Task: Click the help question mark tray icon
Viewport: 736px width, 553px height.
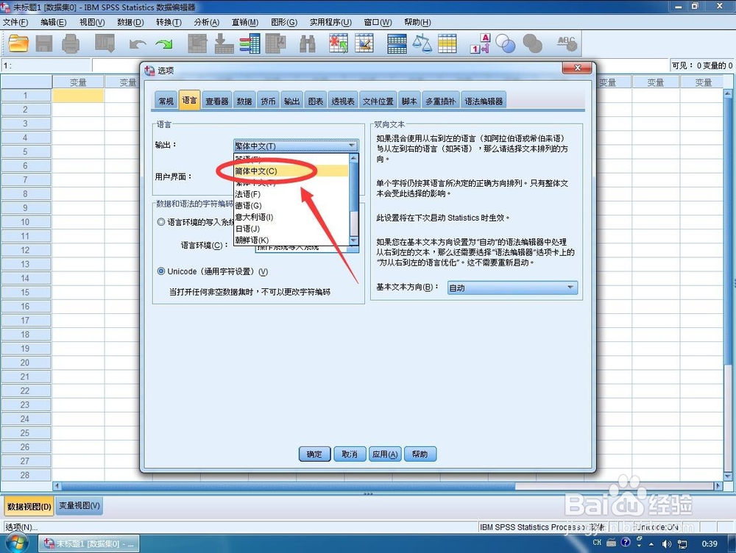Action: coord(625,542)
